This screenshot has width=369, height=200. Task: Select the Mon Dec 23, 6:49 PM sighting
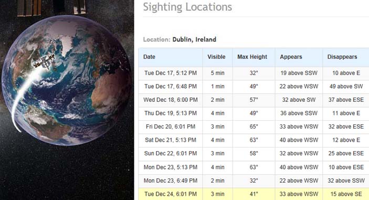tap(254, 181)
